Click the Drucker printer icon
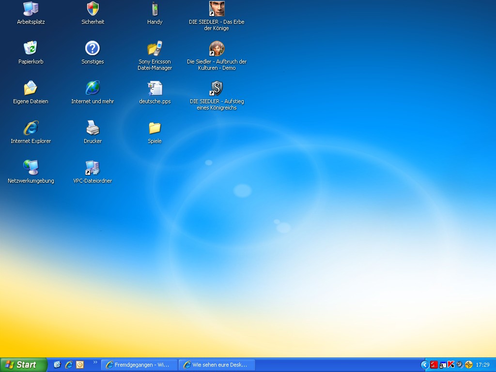496x372 pixels. pos(93,128)
